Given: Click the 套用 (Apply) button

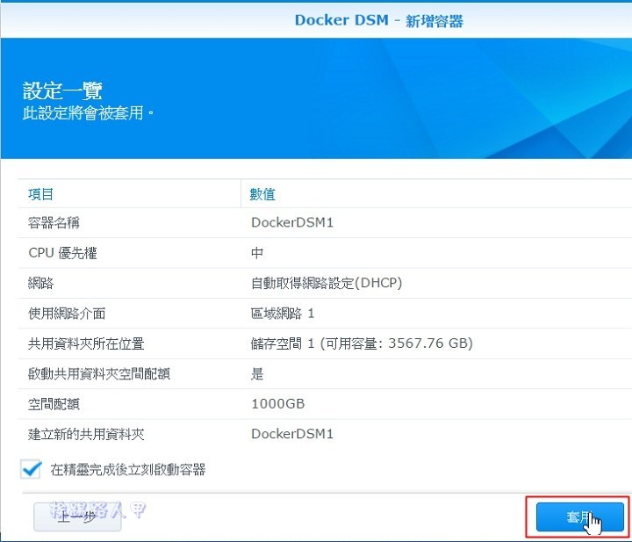Looking at the screenshot, I should pyautogui.click(x=575, y=517).
